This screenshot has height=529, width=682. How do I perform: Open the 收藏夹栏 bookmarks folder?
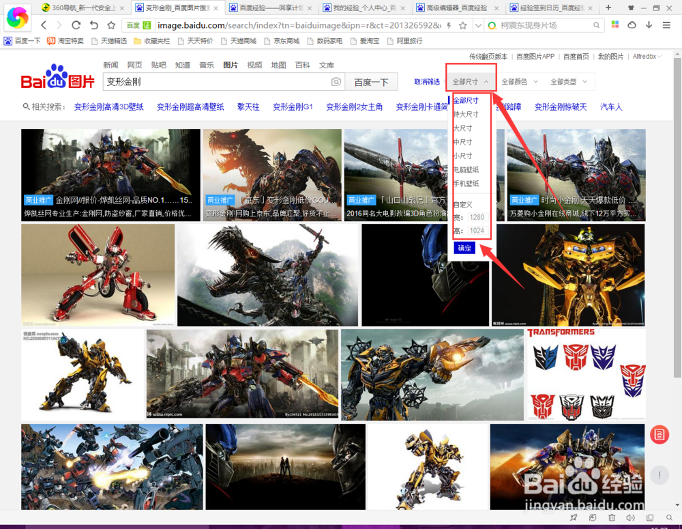(152, 41)
